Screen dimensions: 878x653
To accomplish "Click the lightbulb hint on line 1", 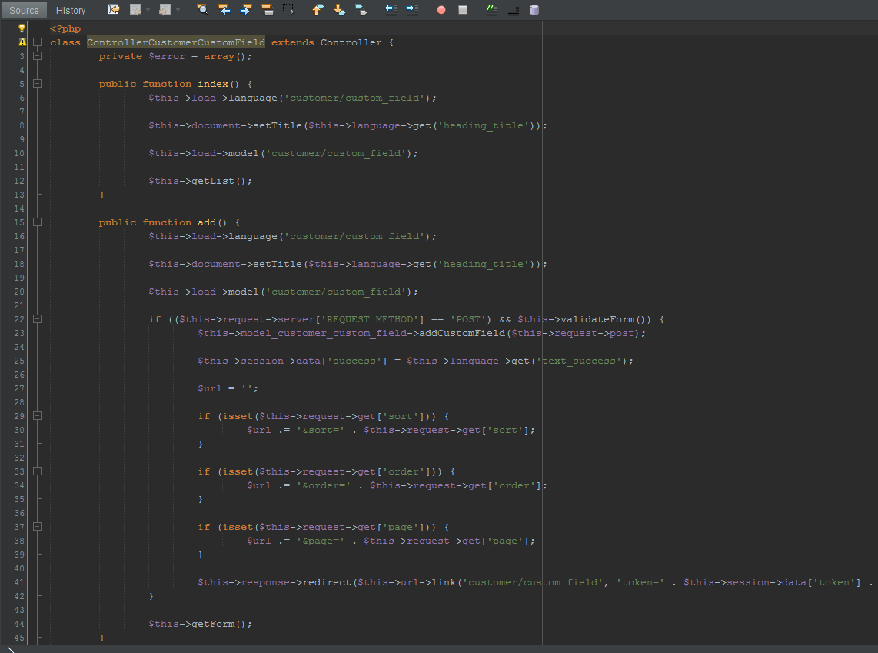I will pyautogui.click(x=22, y=28).
